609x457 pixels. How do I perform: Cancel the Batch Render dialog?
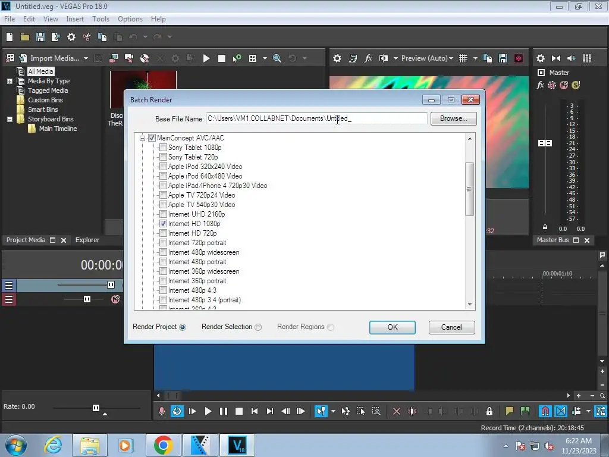coord(452,327)
